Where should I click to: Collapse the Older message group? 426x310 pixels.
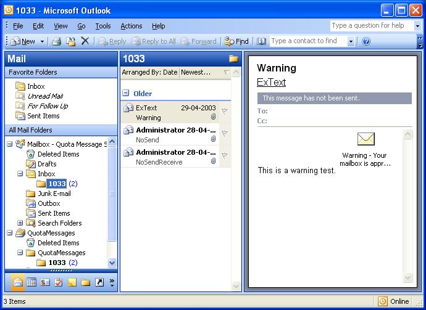(126, 94)
